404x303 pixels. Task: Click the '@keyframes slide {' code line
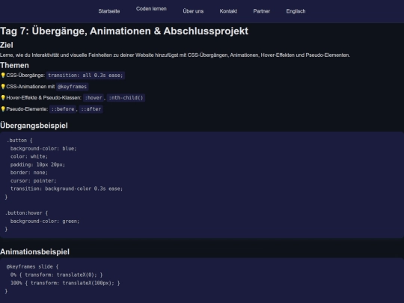[32, 266]
